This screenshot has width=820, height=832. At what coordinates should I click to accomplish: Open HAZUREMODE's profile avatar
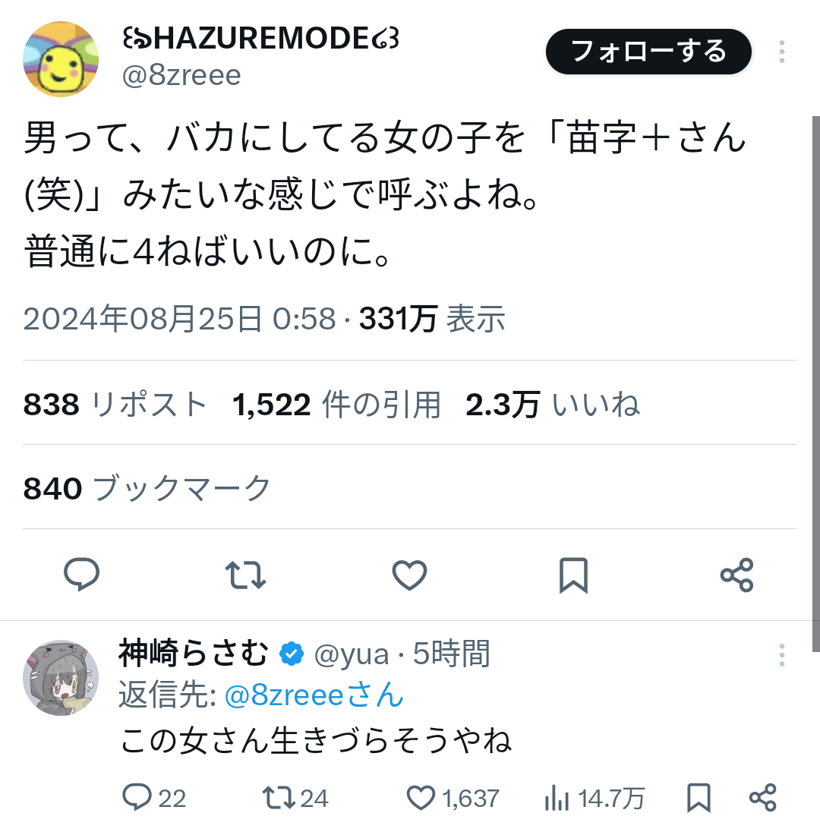click(61, 59)
